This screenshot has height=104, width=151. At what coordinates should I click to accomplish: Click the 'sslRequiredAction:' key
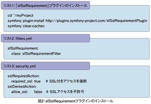pos(24,76)
